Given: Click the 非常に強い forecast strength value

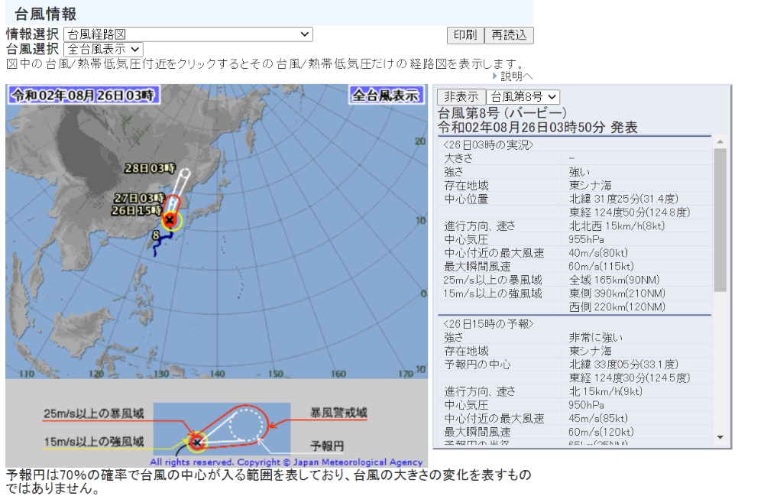Looking at the screenshot, I should (x=595, y=338).
